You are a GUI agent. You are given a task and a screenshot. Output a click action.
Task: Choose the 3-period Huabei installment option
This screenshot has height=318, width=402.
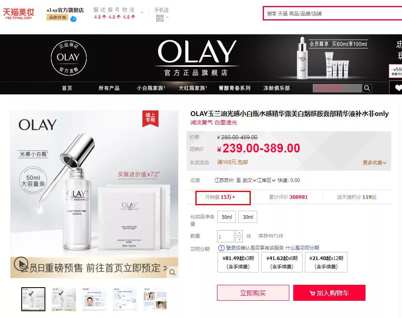(x=238, y=262)
